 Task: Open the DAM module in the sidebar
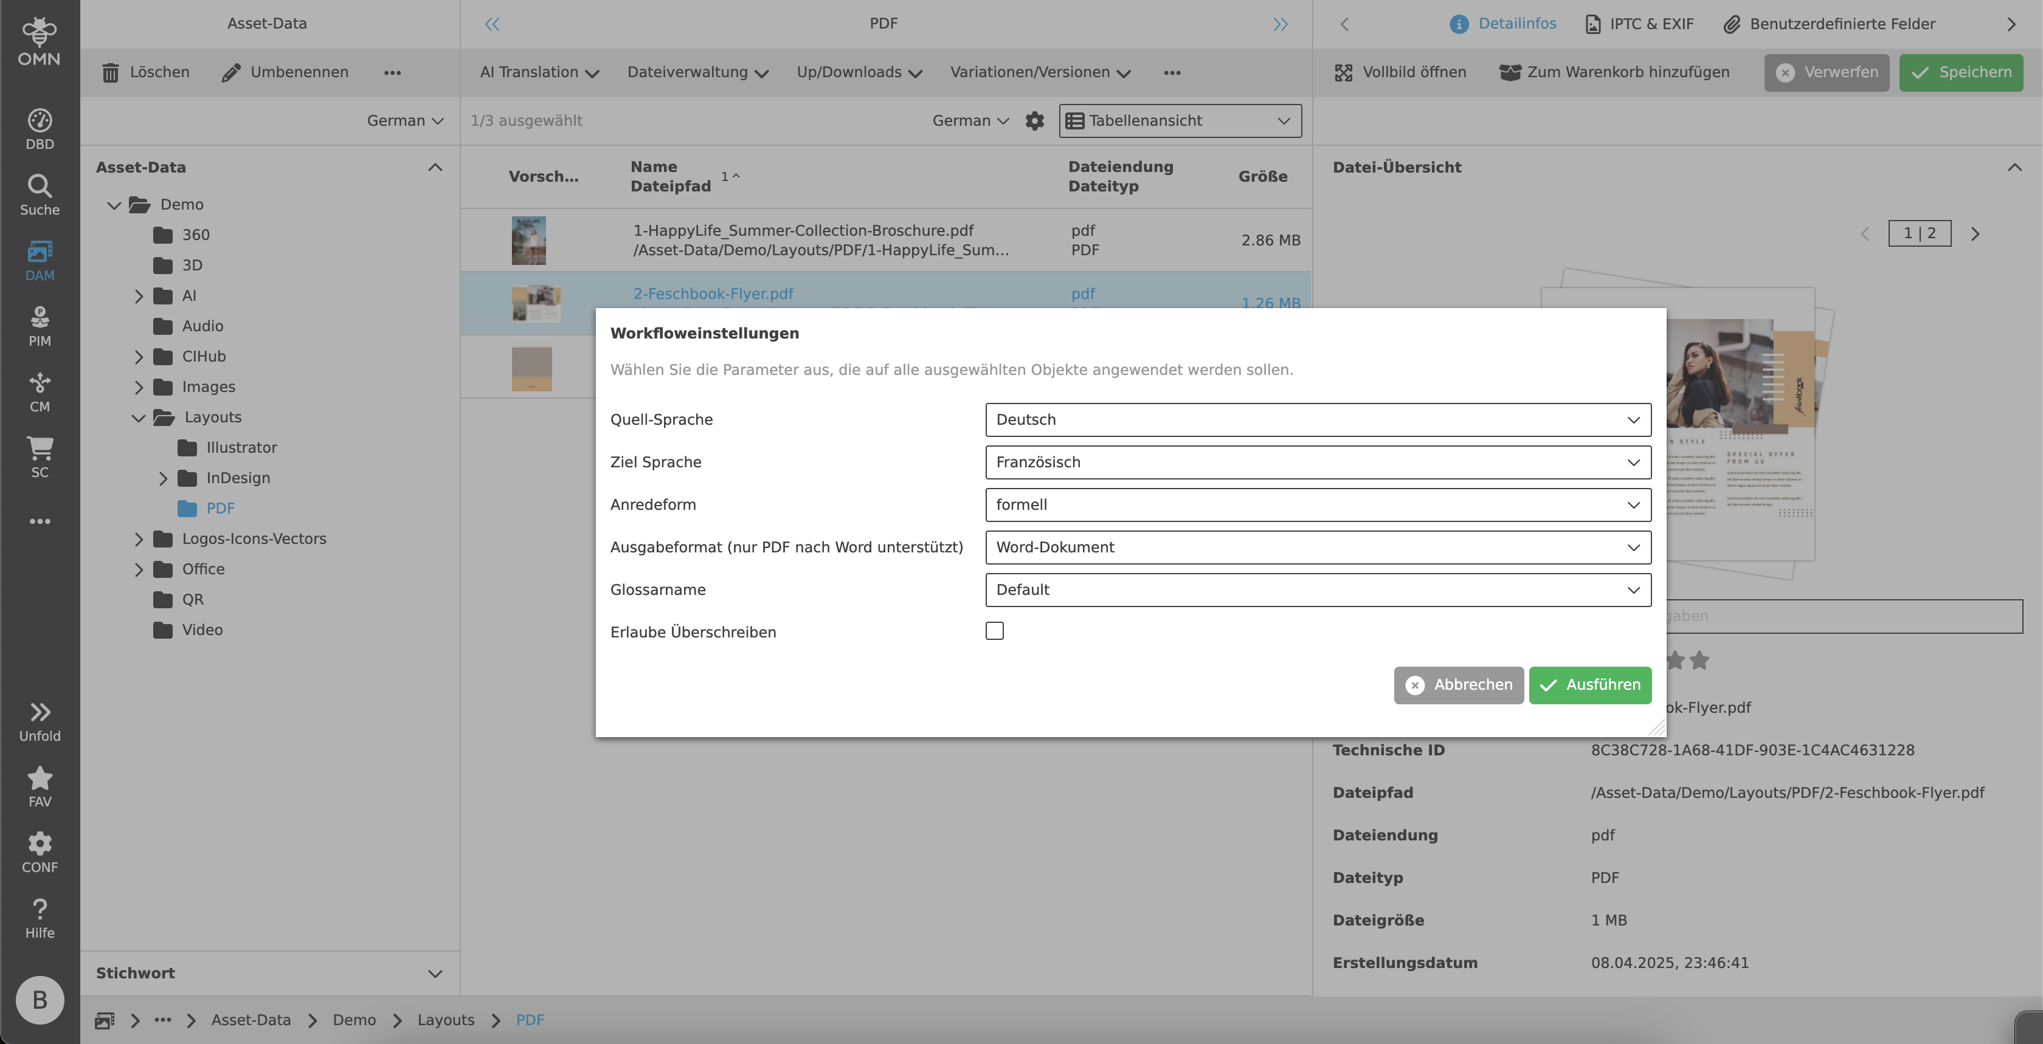point(39,260)
